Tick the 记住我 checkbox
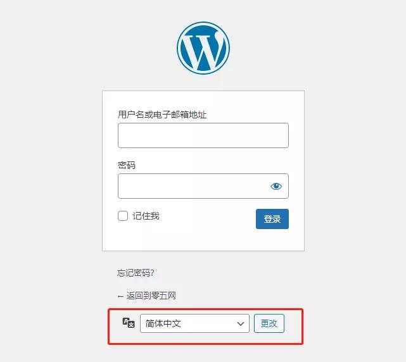Screen dimensions: 406x362 pos(123,216)
